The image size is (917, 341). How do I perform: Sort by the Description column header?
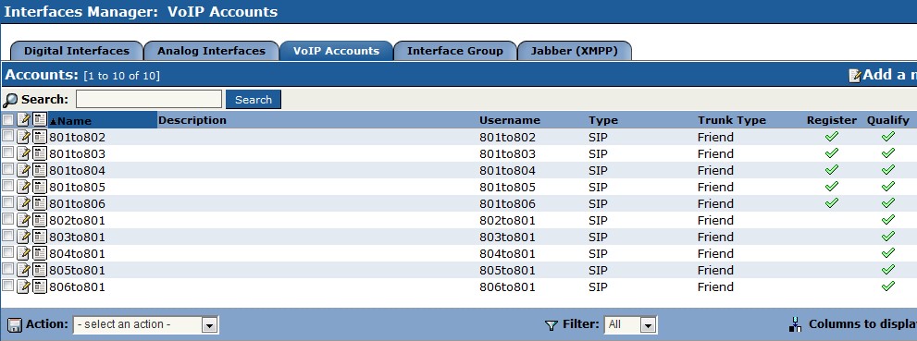(192, 120)
